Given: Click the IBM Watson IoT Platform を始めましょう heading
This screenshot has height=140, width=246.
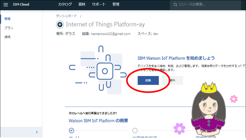Looking at the screenshot, I should 176,58.
